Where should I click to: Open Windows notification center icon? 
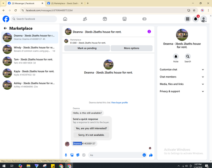tap(207, 166)
